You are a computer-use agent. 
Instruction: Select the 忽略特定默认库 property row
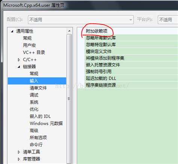pyautogui.click(x=128, y=44)
